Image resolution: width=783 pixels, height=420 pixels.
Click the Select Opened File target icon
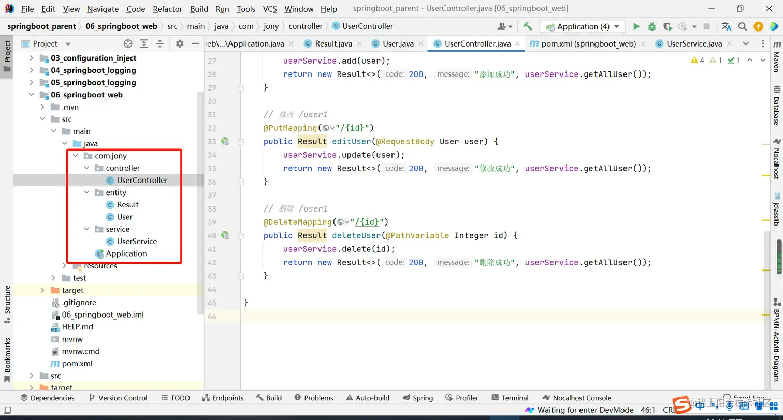128,44
